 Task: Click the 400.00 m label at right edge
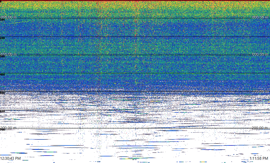coord(260,91)
